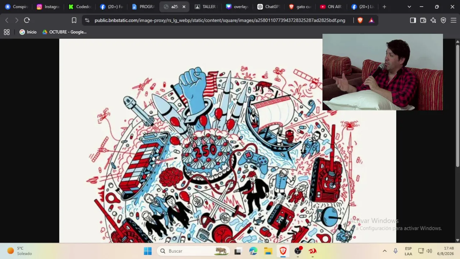View site information icon in address bar
460x259 pixels.
[x=87, y=20]
